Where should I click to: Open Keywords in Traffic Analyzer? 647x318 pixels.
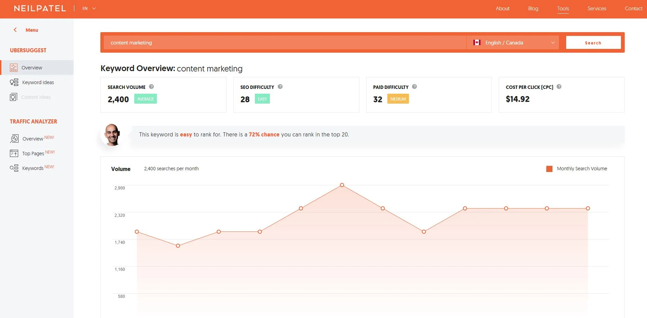click(x=33, y=168)
